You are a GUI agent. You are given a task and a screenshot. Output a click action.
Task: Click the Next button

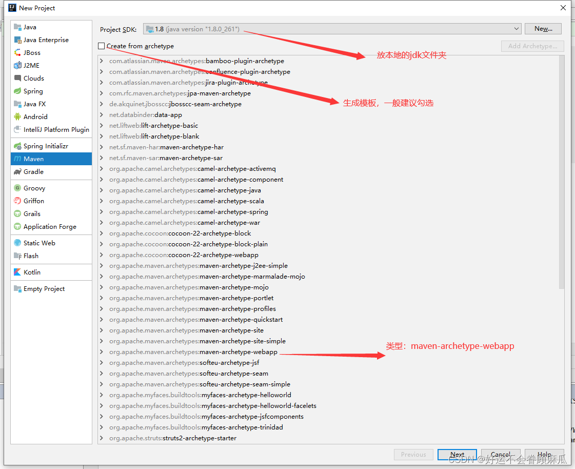coord(457,454)
